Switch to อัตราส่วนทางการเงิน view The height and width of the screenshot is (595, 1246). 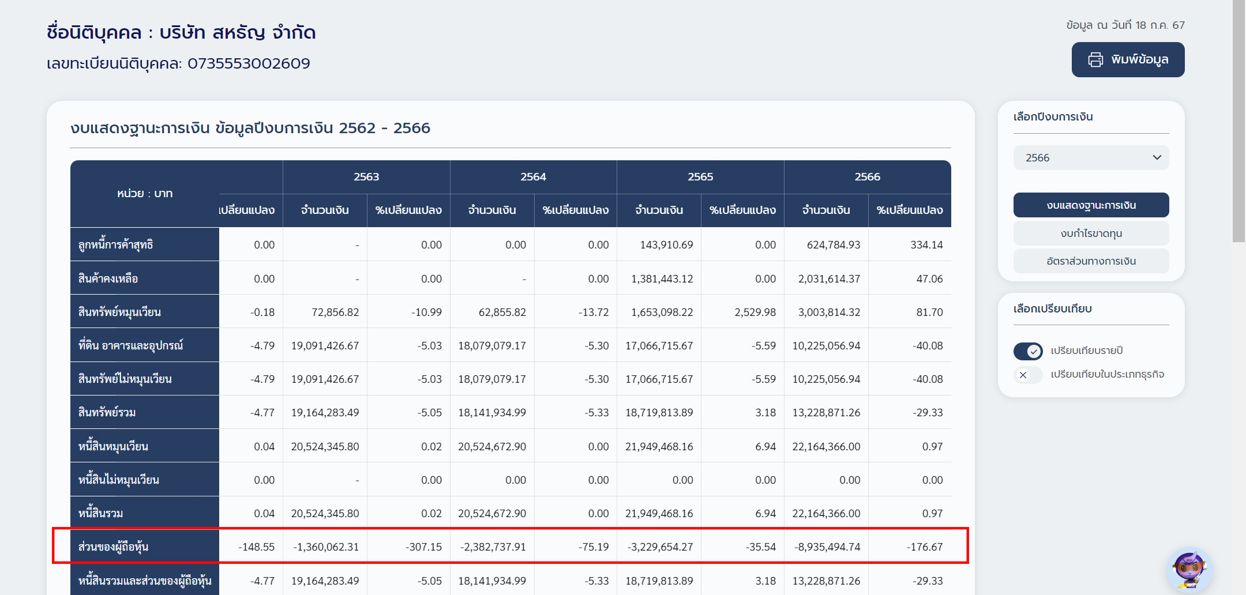tap(1090, 261)
